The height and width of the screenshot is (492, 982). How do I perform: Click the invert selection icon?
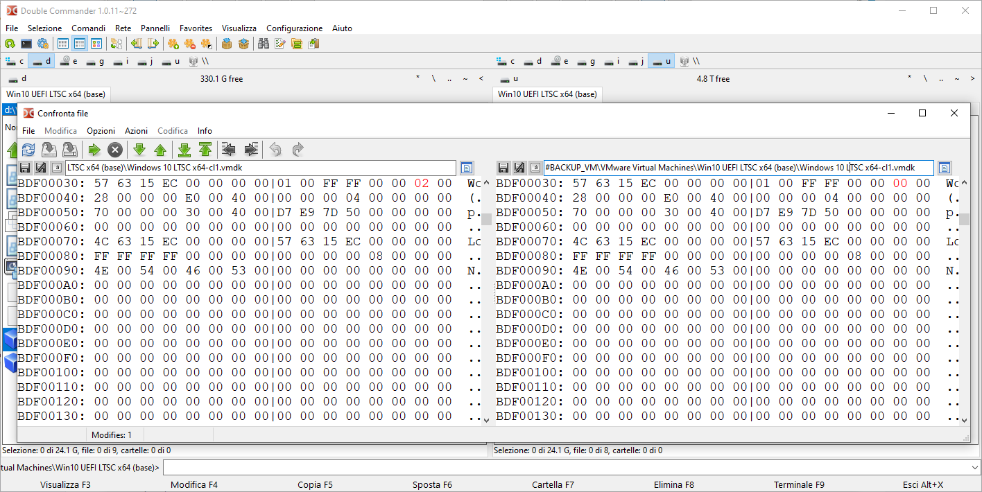(x=207, y=44)
